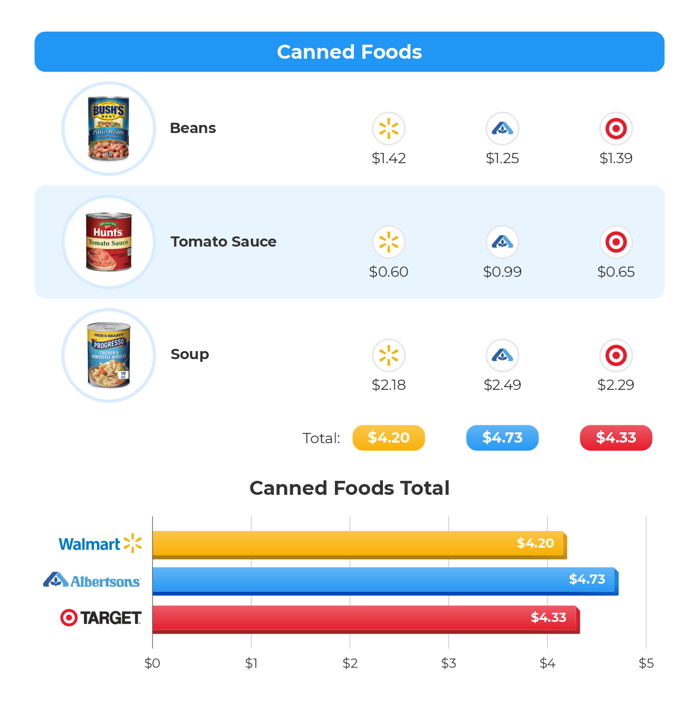The image size is (700, 707).
Task: Click the blue Albertsons bar in chart
Action: [x=383, y=580]
